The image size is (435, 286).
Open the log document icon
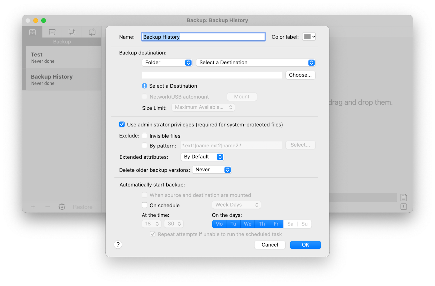tap(404, 197)
